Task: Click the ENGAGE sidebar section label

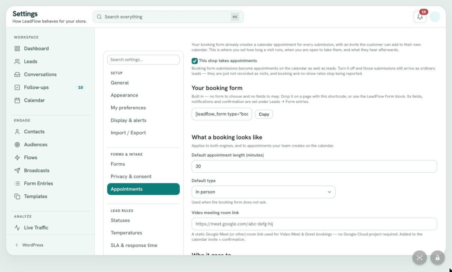Action: click(x=22, y=121)
